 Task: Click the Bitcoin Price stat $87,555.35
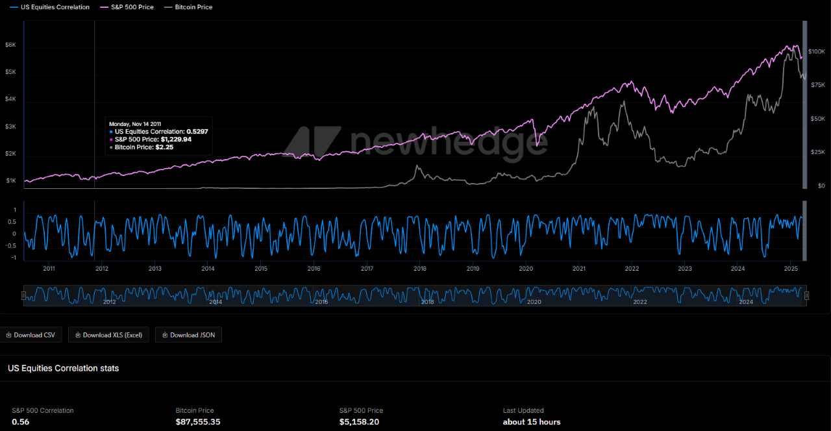pyautogui.click(x=198, y=422)
